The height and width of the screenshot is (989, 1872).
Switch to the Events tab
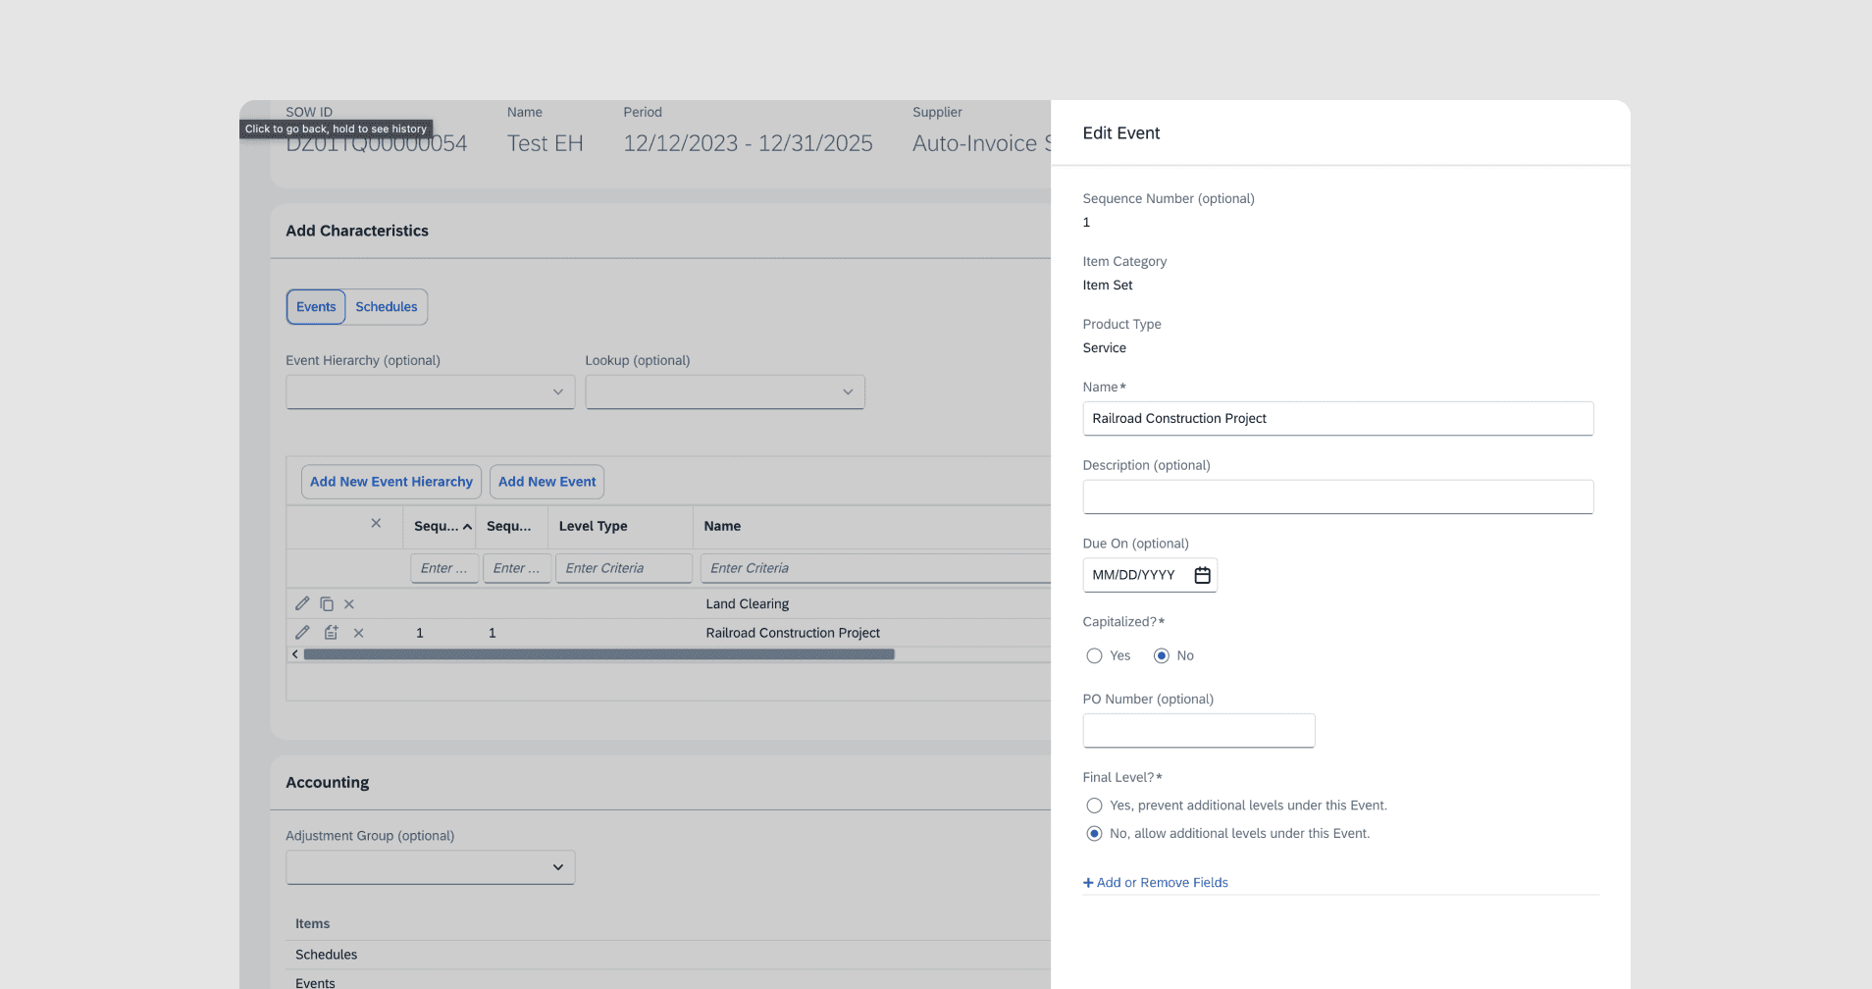point(316,307)
